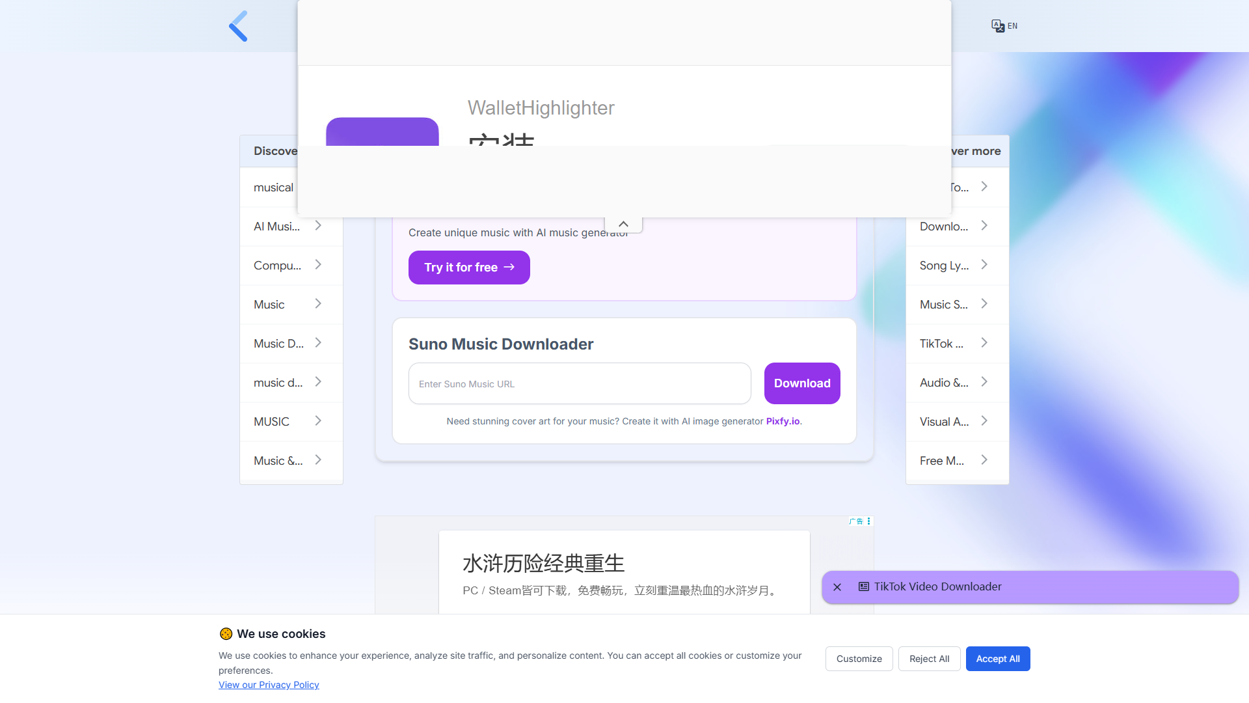Open View our Privacy Policy link

pos(269,685)
